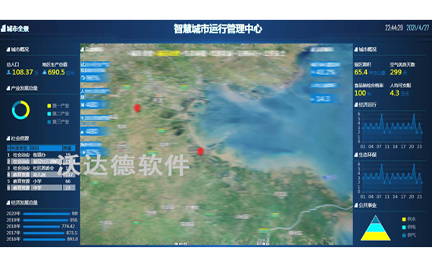Click the clock time 22:44:29
This screenshot has width=432, height=273.
(x=394, y=27)
